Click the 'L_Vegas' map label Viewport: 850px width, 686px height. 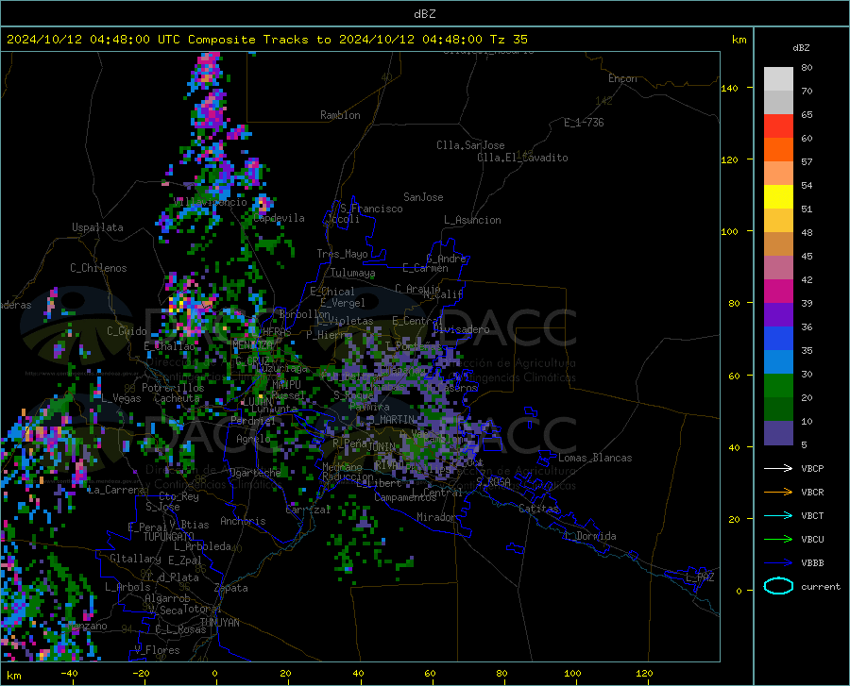tap(121, 398)
